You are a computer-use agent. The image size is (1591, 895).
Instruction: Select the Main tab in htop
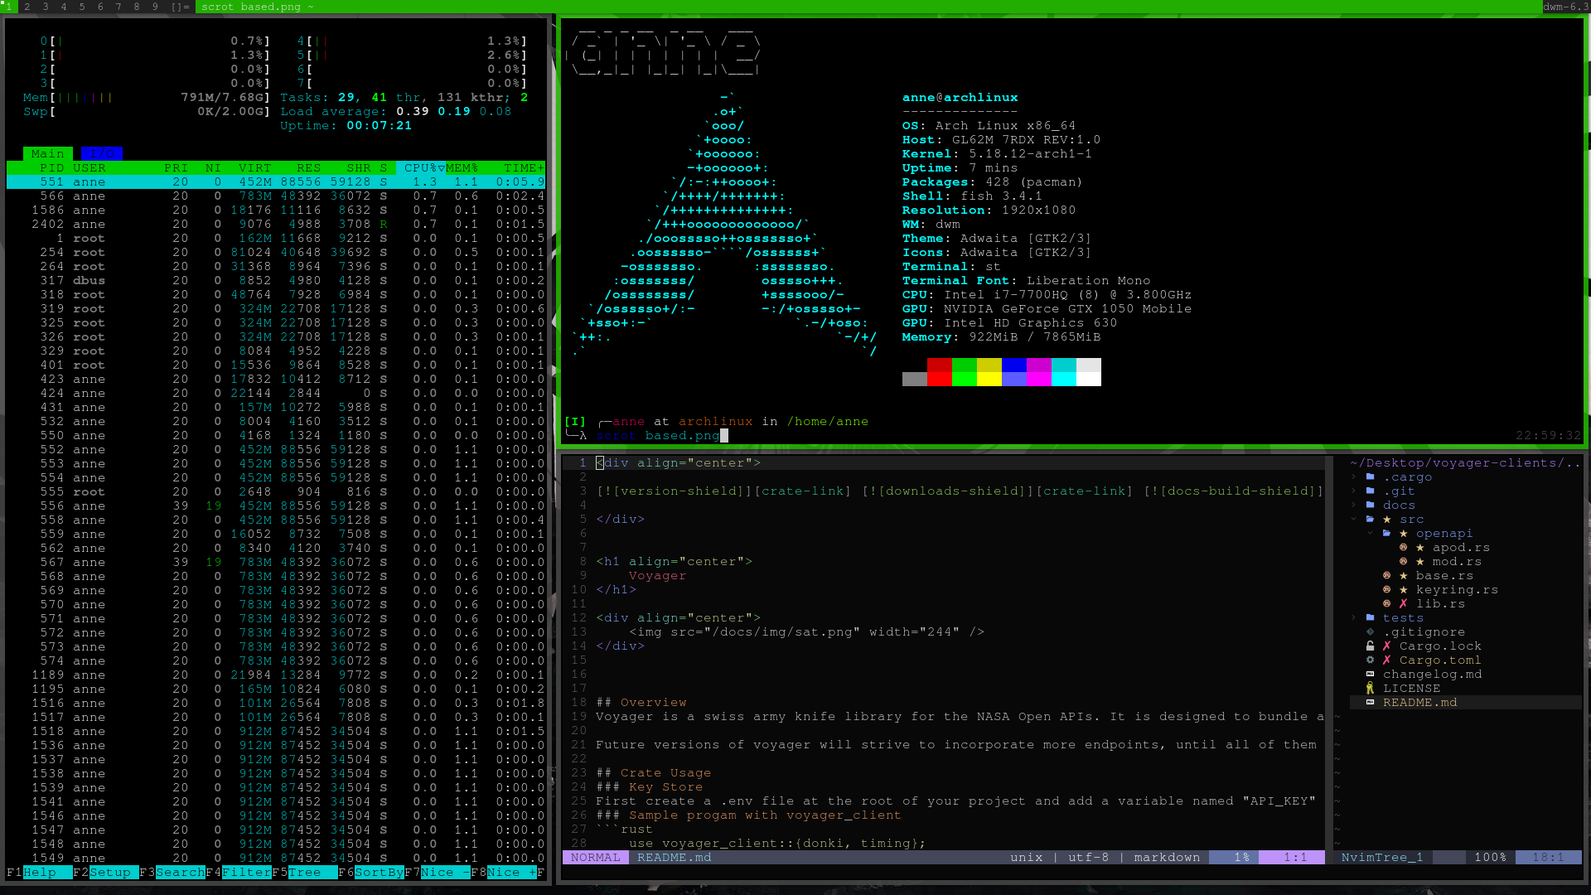tap(47, 154)
